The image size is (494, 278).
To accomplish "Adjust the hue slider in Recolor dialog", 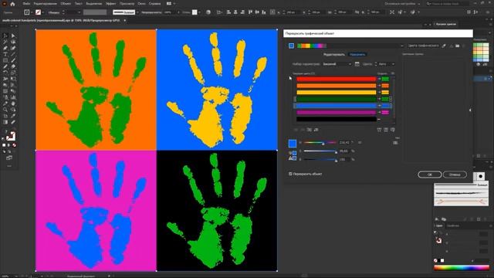I will point(320,143).
